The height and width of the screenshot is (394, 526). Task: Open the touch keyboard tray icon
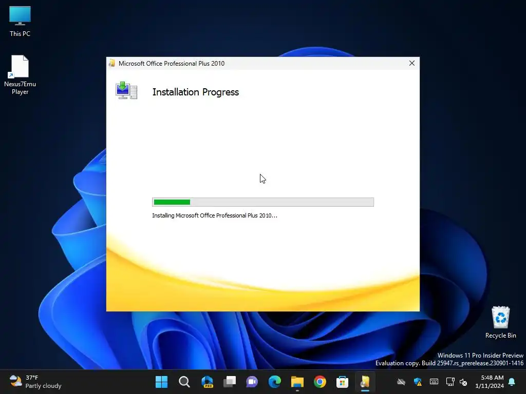[434, 382]
